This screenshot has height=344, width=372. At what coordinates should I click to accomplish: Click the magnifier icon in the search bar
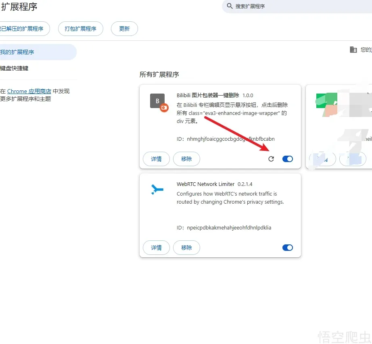[x=230, y=6]
